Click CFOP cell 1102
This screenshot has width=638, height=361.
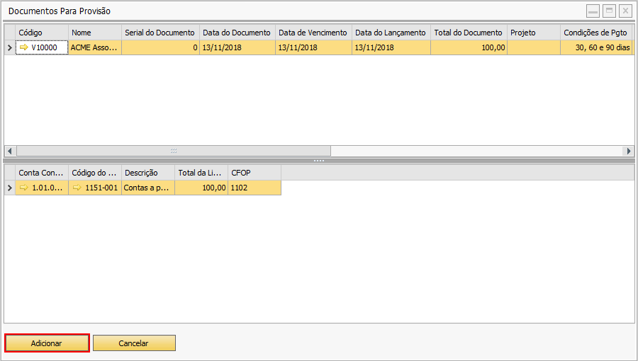(254, 188)
